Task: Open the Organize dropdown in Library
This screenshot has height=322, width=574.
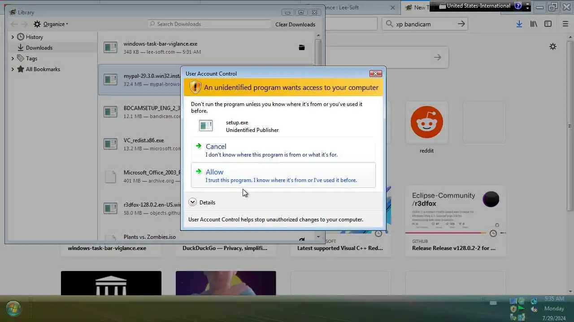Action: (x=51, y=24)
